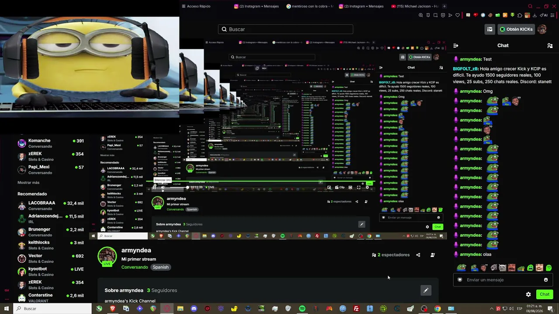Open Vector recommended channel
559x314 pixels.
(x=51, y=259)
